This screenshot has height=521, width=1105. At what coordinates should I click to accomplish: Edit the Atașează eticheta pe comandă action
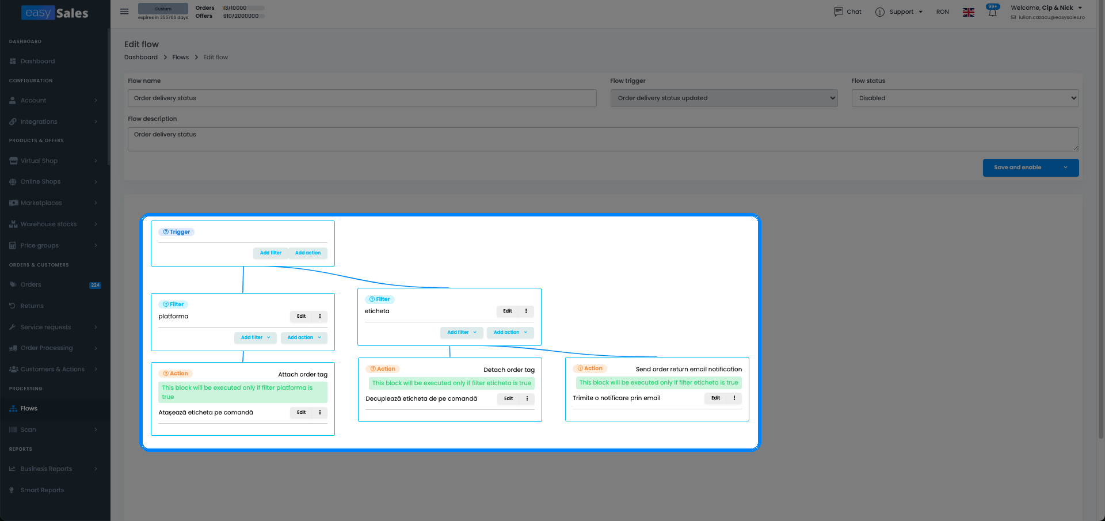tap(301, 412)
